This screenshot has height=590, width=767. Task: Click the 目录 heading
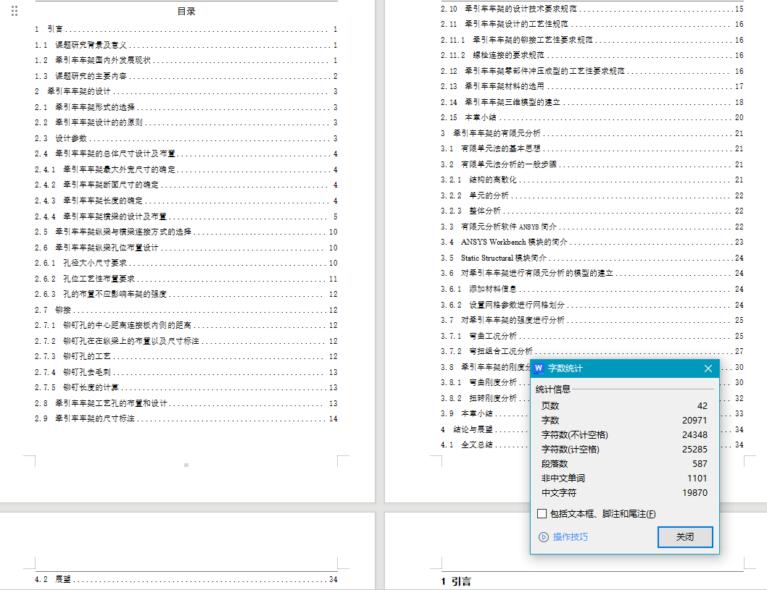pos(186,12)
